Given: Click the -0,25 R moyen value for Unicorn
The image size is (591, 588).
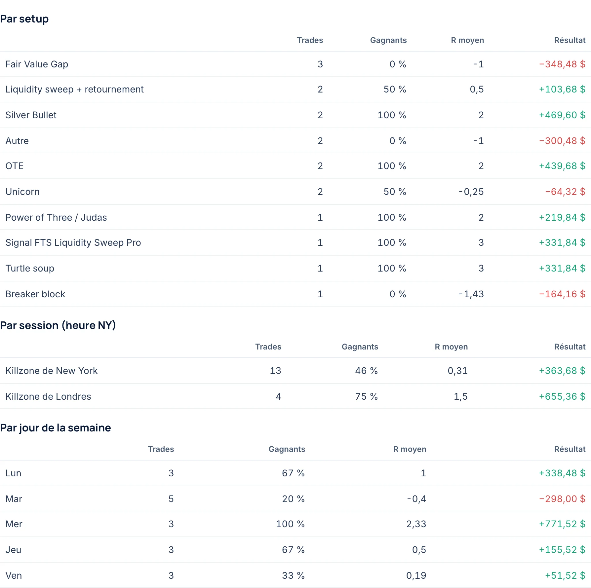Looking at the screenshot, I should coord(471,192).
